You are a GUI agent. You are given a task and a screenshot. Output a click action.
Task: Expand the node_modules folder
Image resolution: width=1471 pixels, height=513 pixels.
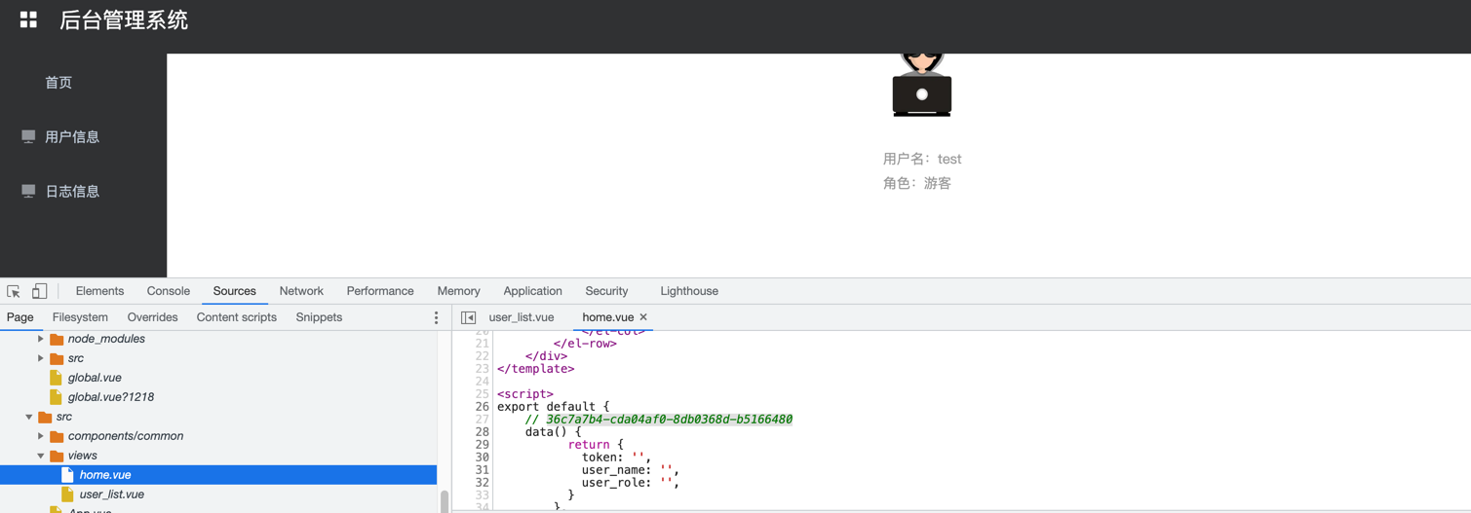[41, 339]
